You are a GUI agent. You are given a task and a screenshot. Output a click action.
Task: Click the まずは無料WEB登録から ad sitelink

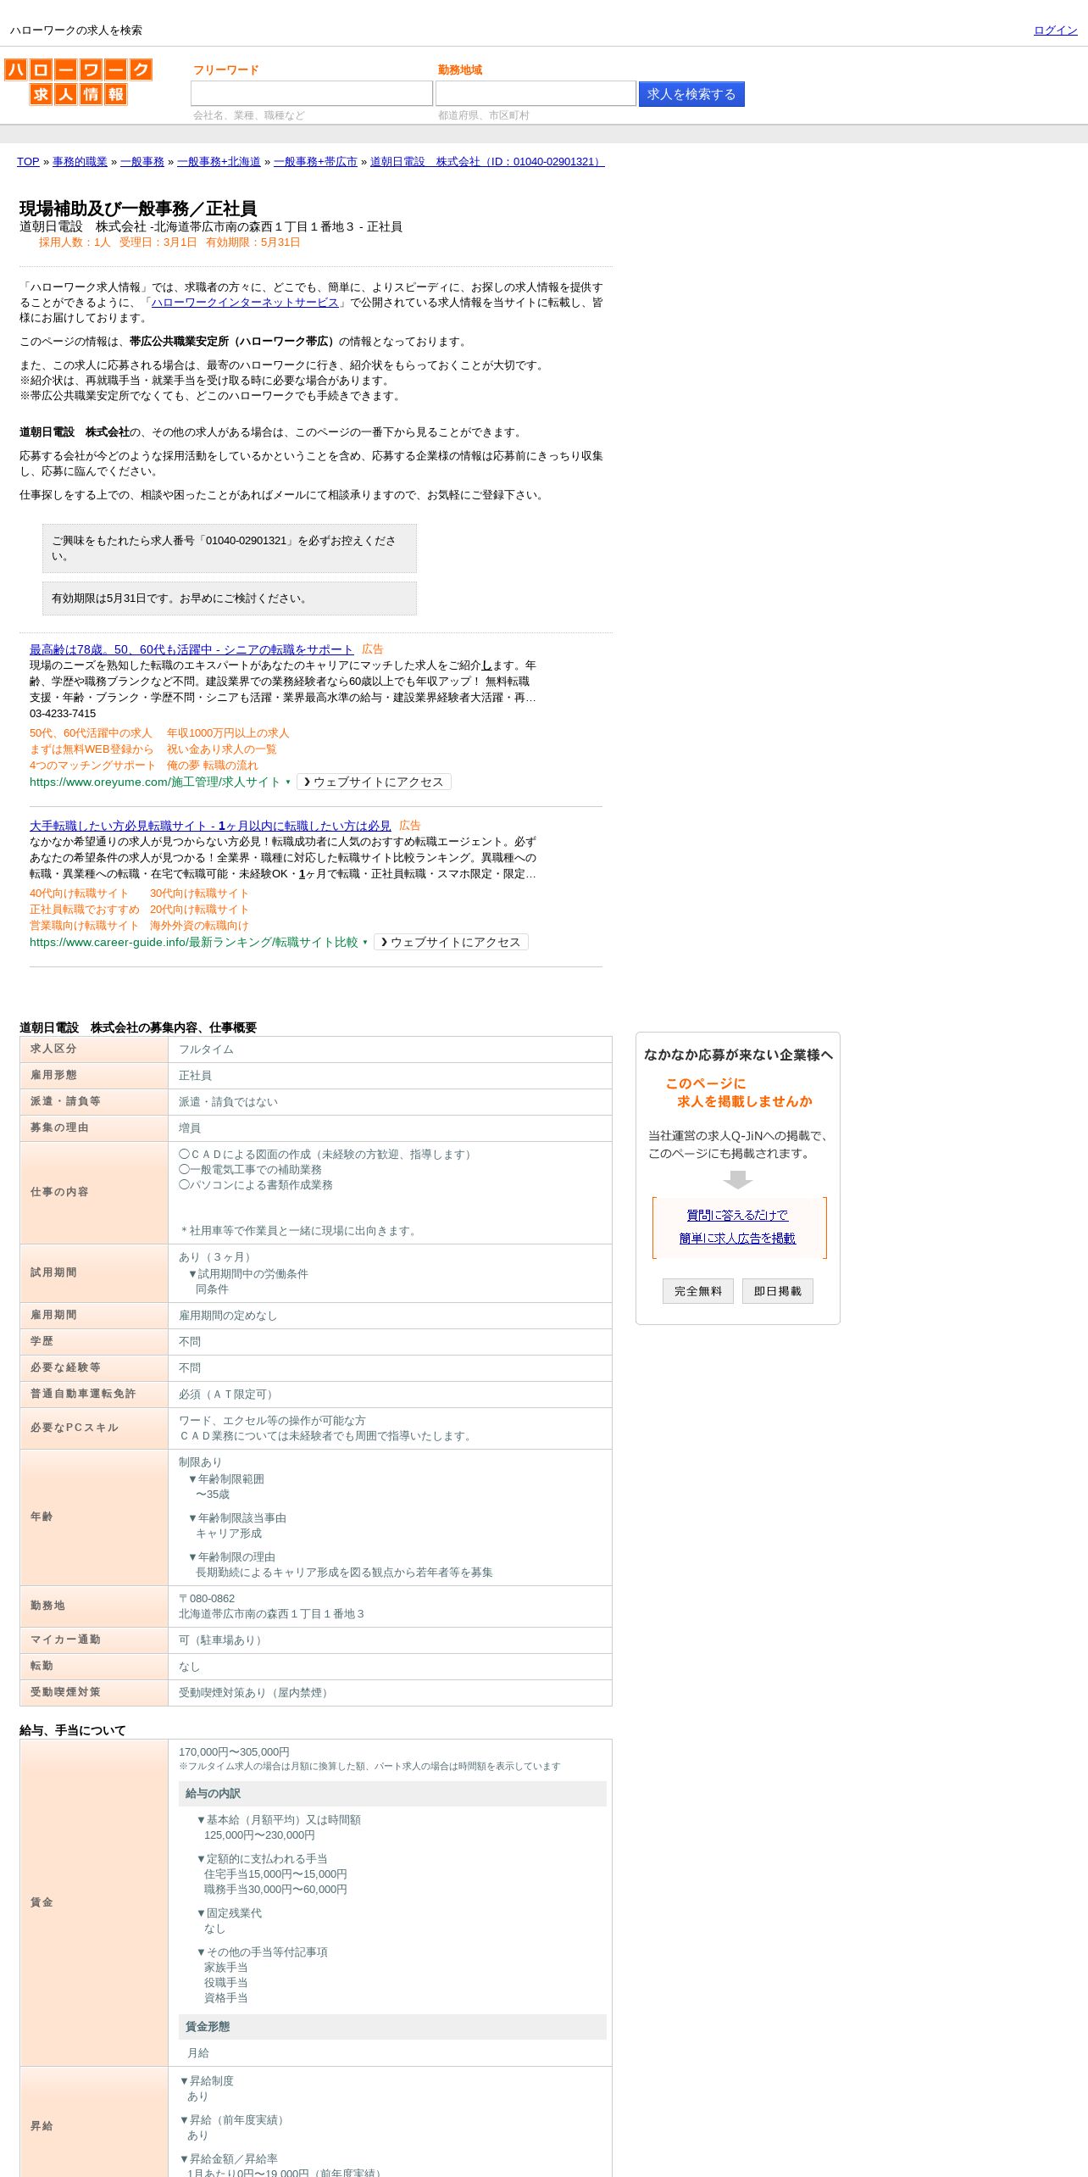tap(92, 749)
